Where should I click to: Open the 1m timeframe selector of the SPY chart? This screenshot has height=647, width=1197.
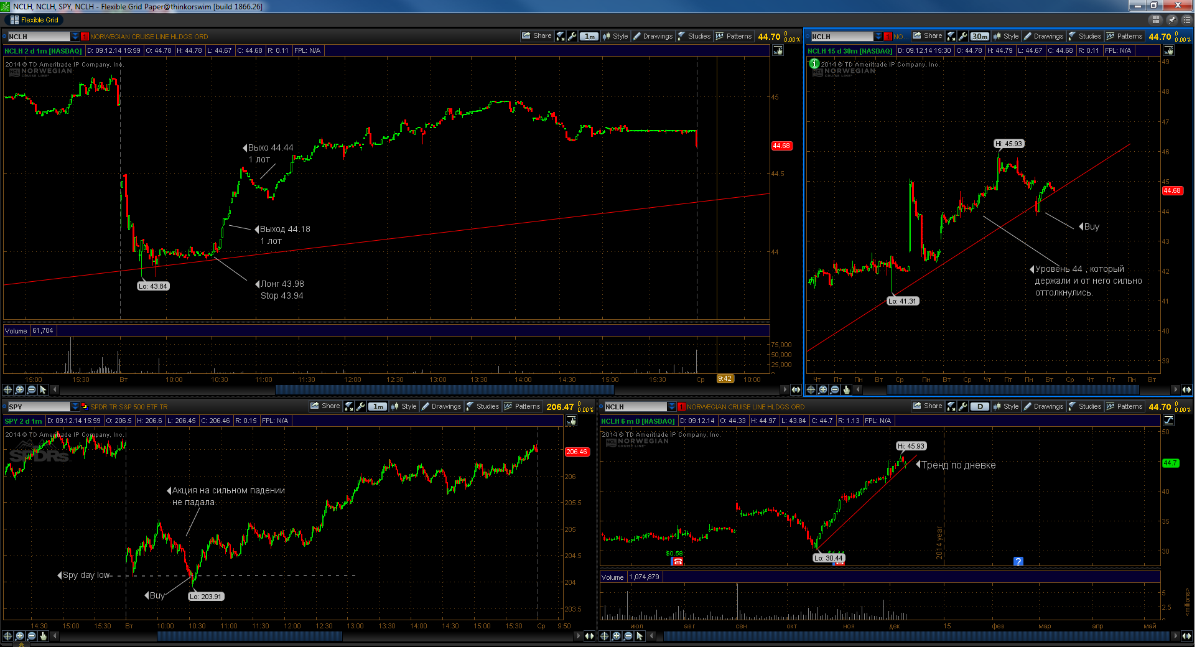378,406
